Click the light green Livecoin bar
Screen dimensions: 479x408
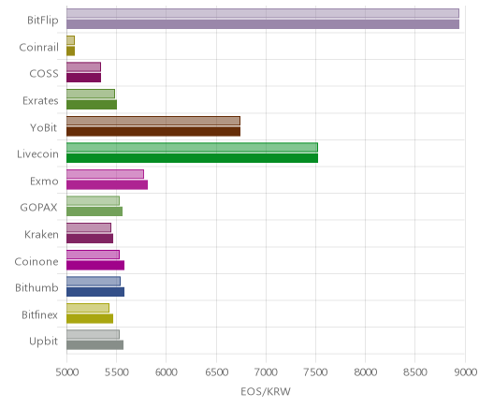coord(192,147)
